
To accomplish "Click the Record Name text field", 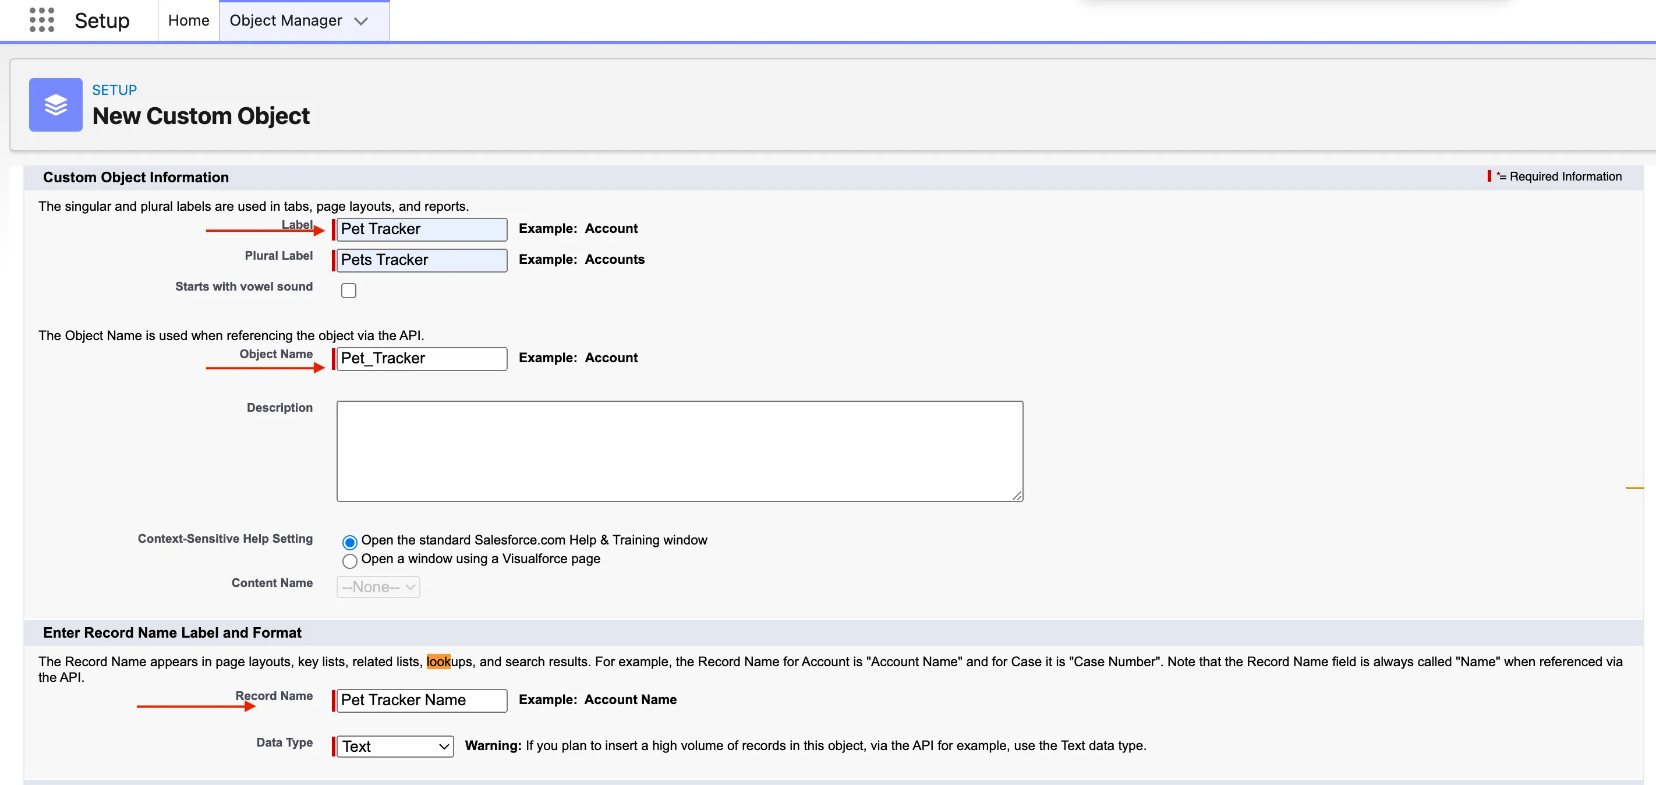I will pyautogui.click(x=421, y=700).
